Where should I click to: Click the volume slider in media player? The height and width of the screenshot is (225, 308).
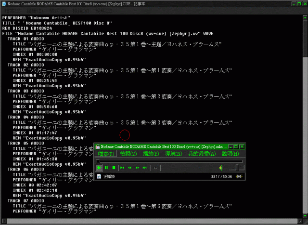[x=237, y=168]
